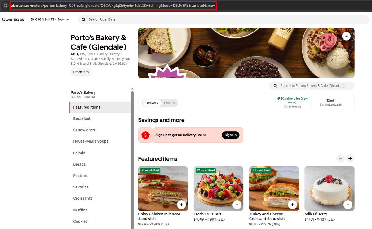Click the Porto's Bakery menu heading
Image resolution: width=372 pixels, height=229 pixels.
click(83, 93)
